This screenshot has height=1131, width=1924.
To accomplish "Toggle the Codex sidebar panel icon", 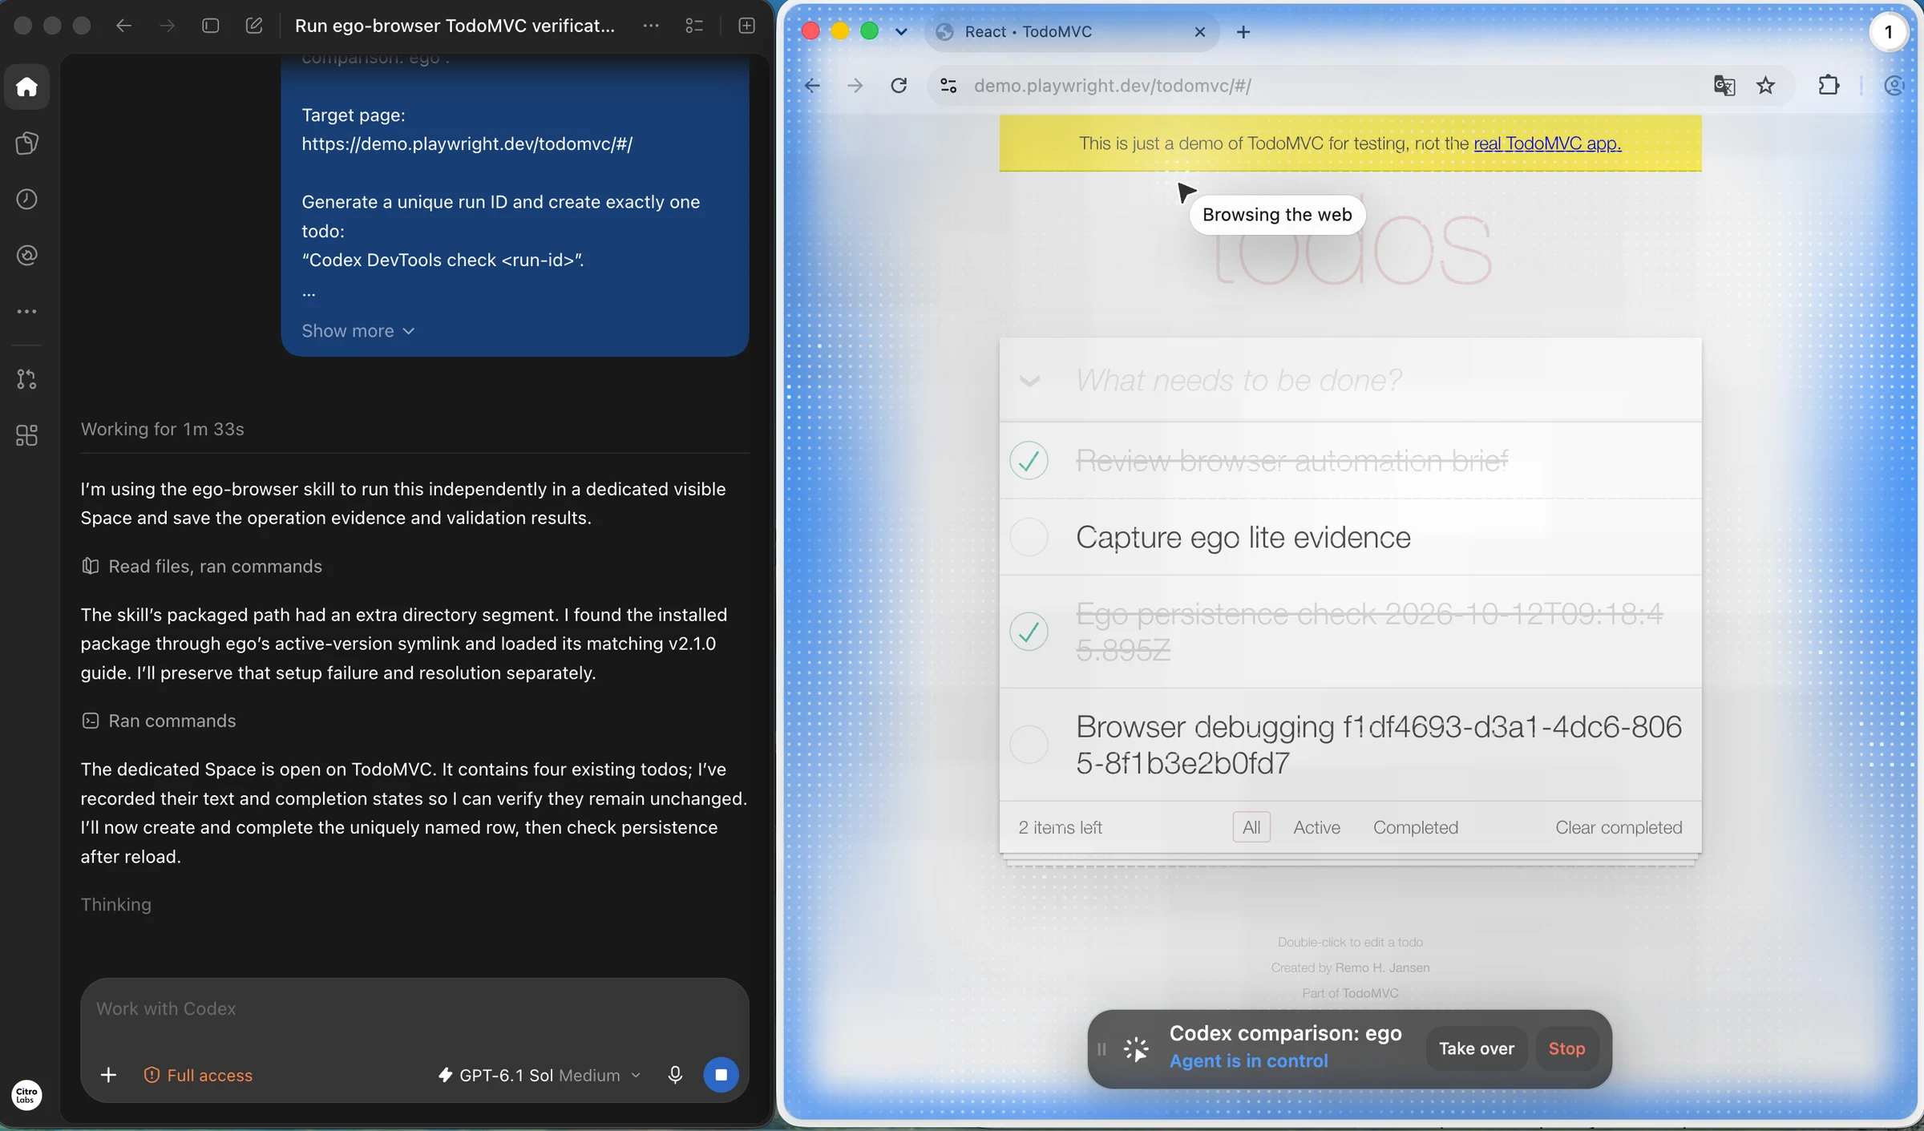I will click(210, 26).
